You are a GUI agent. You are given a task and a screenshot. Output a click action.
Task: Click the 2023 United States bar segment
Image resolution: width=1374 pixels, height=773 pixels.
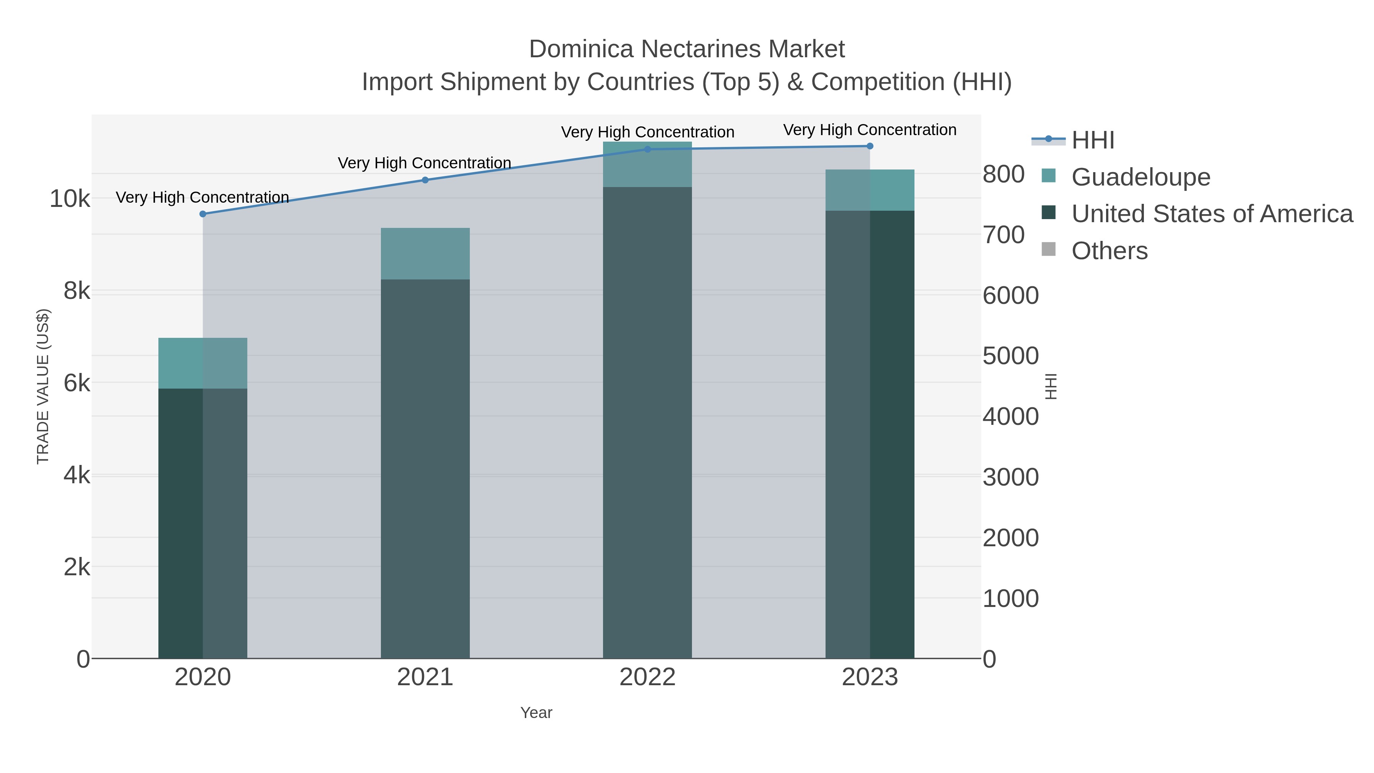point(870,435)
